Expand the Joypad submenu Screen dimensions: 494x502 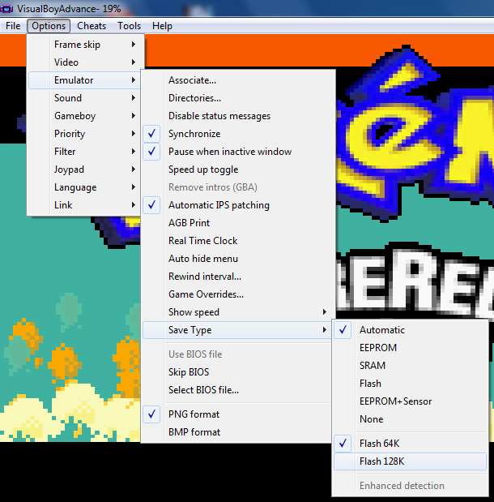tap(84, 169)
